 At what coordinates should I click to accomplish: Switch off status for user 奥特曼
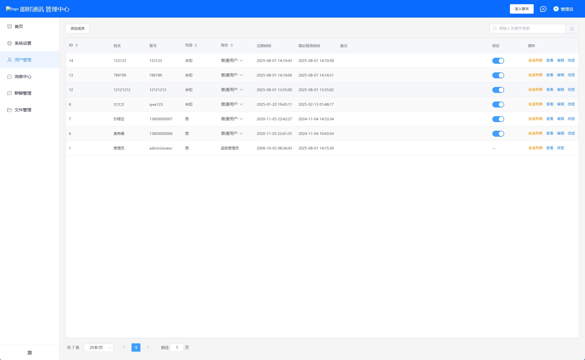coord(498,134)
